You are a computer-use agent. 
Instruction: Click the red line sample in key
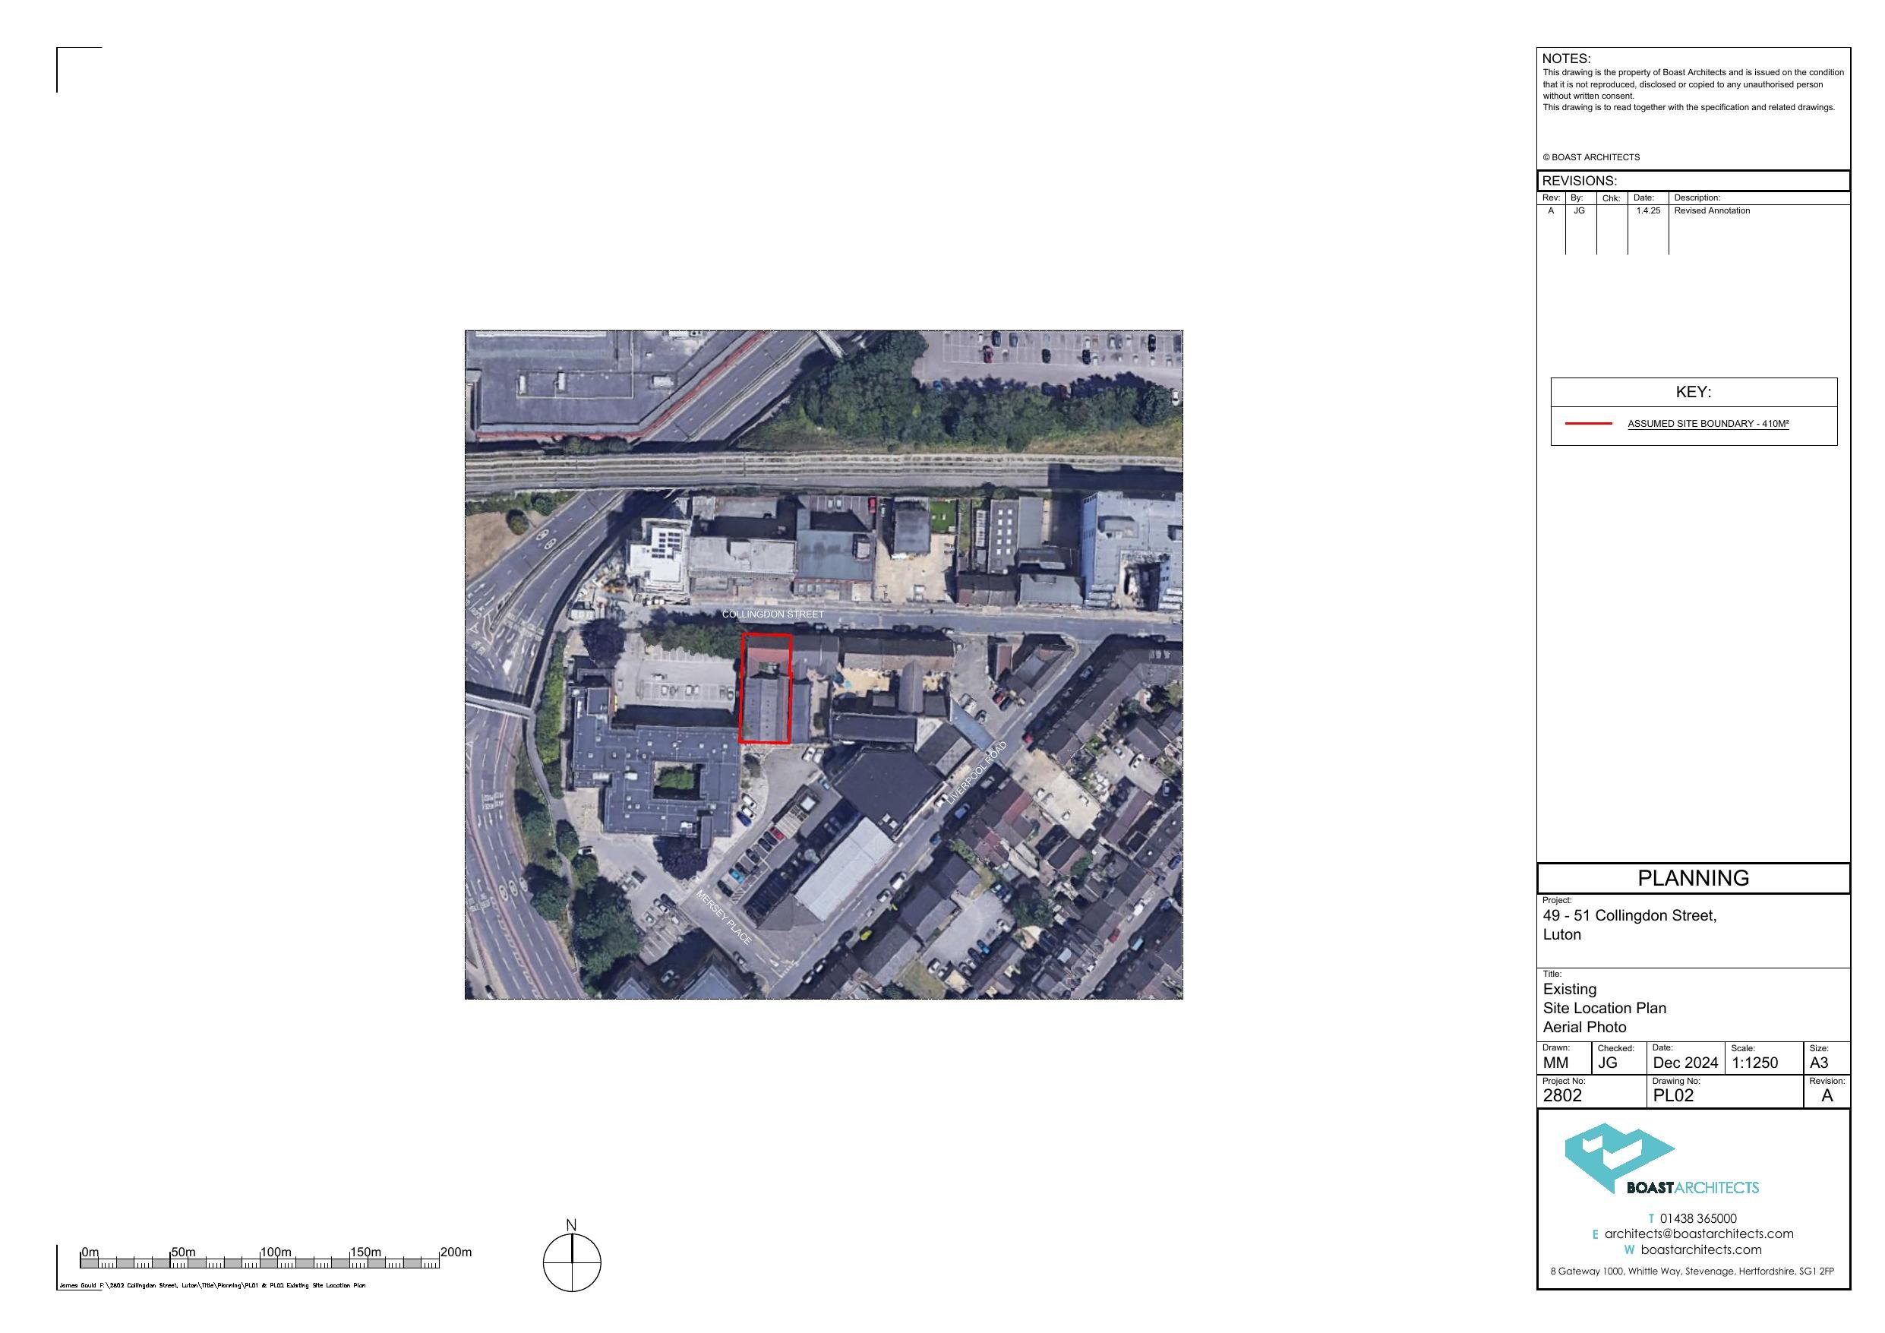point(1588,424)
